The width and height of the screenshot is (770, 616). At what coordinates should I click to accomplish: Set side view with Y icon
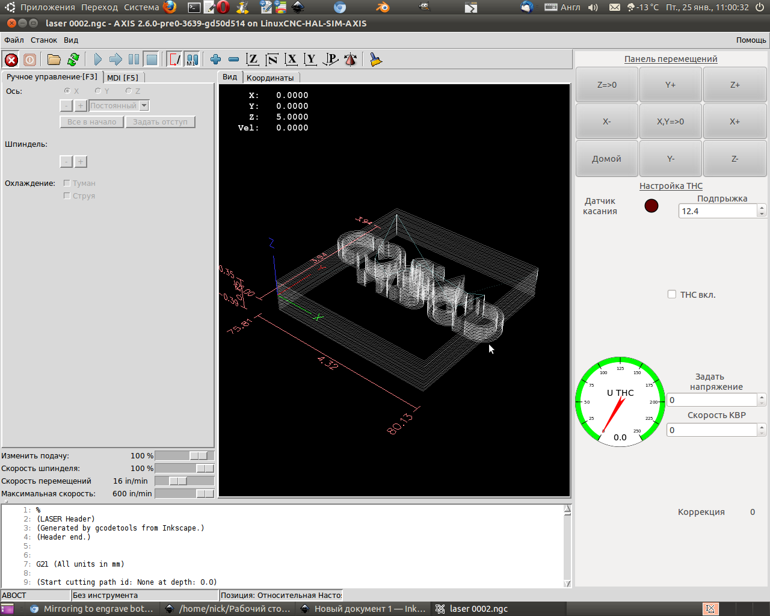point(310,60)
